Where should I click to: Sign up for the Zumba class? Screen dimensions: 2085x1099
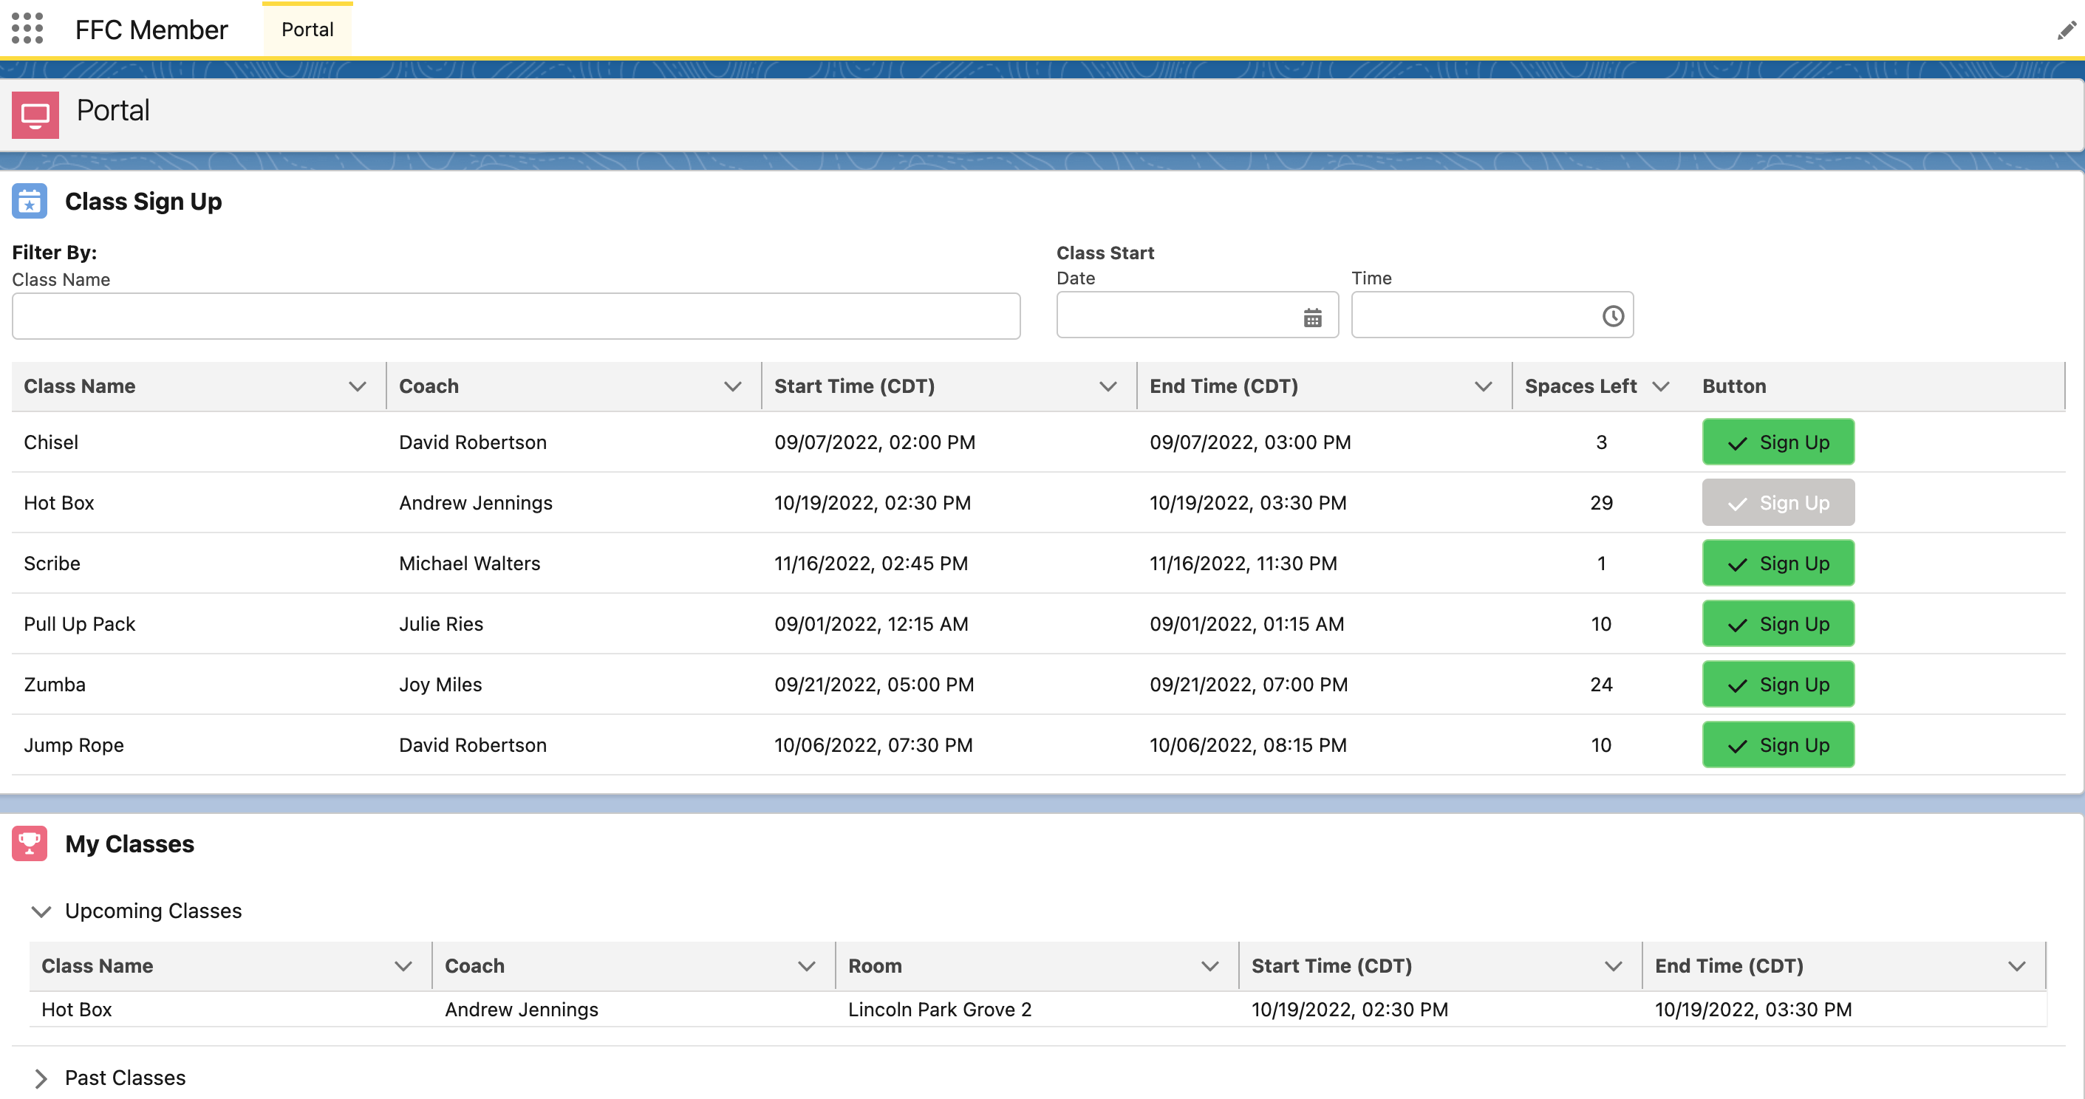[1778, 684]
